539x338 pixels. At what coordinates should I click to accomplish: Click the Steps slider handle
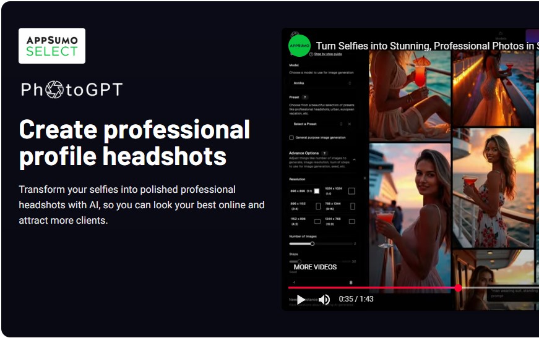coord(299,261)
